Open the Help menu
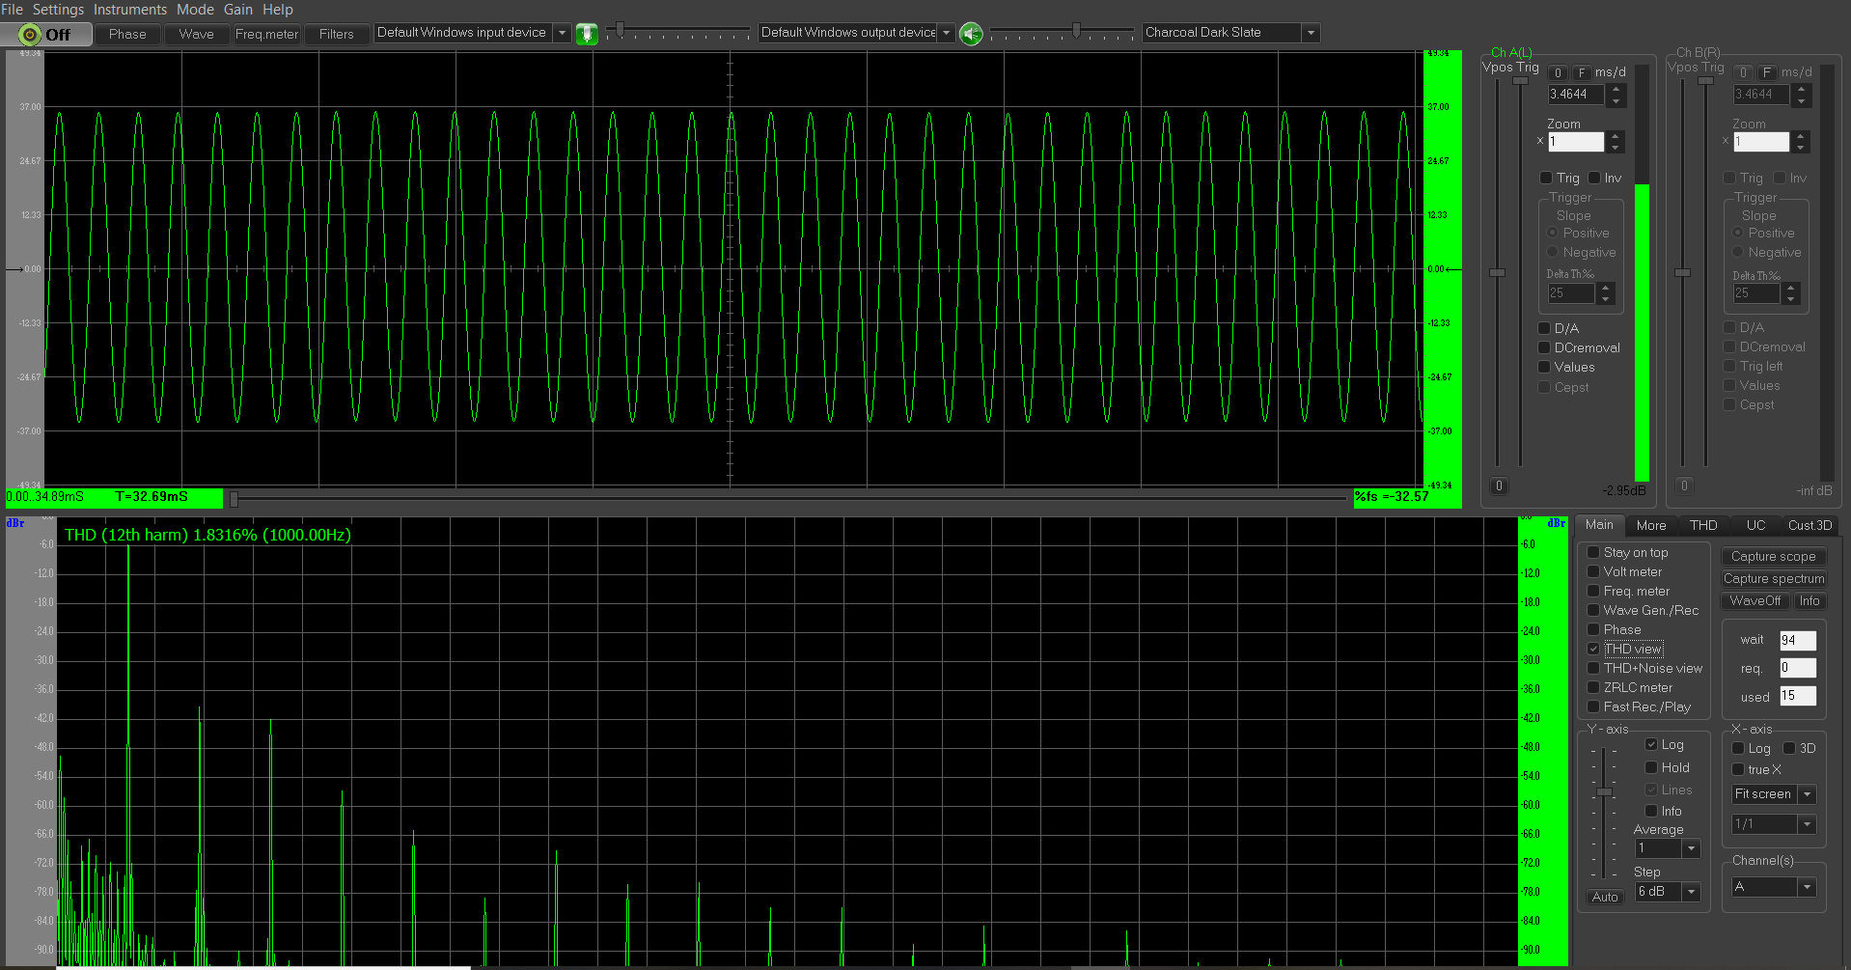This screenshot has width=1851, height=970. click(278, 10)
